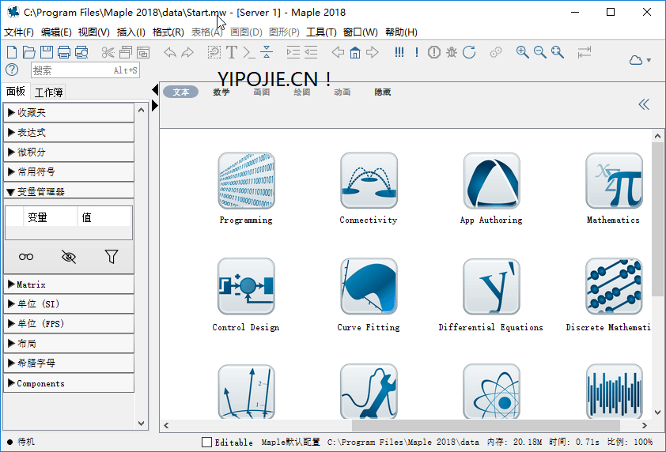Collapse the side palette with left triangle
This screenshot has height=452, width=666.
(155, 90)
